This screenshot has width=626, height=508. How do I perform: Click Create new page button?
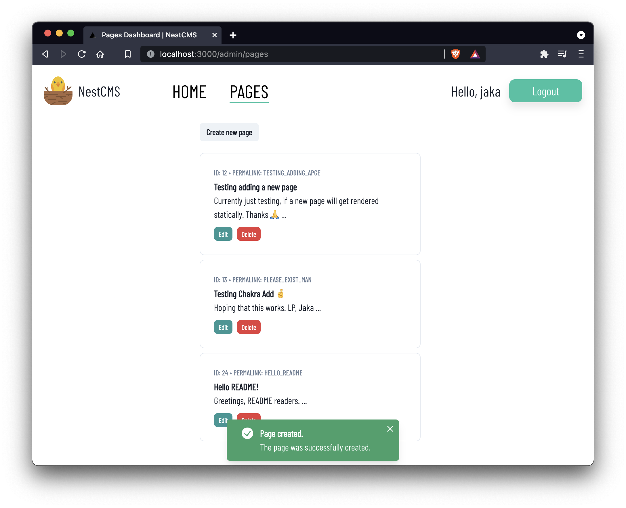pos(229,132)
